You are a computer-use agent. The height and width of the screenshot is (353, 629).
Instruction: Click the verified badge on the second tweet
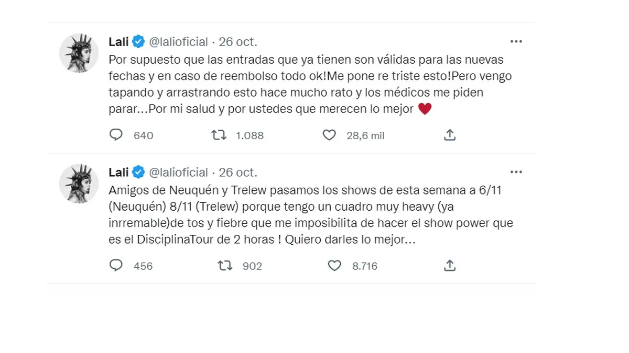(139, 172)
